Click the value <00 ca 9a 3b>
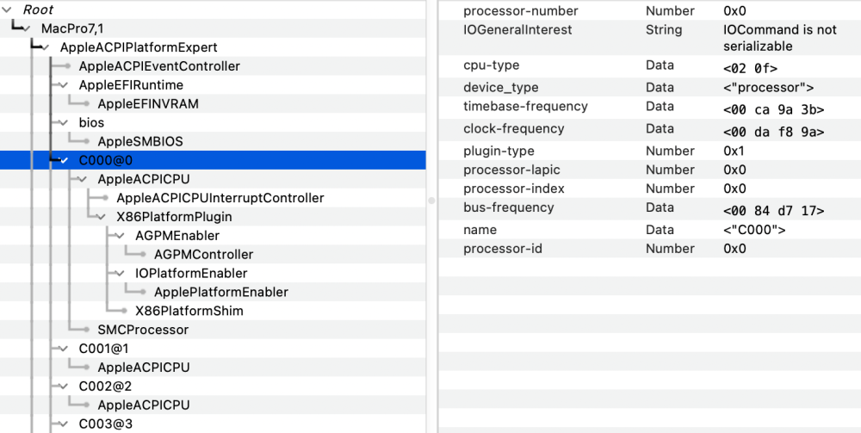Image resolution: width=861 pixels, height=433 pixels. click(x=774, y=110)
